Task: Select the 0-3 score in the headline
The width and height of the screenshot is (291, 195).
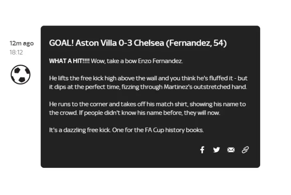Action: click(x=125, y=43)
